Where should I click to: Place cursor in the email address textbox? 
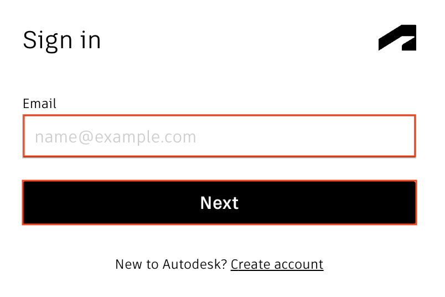tap(219, 136)
